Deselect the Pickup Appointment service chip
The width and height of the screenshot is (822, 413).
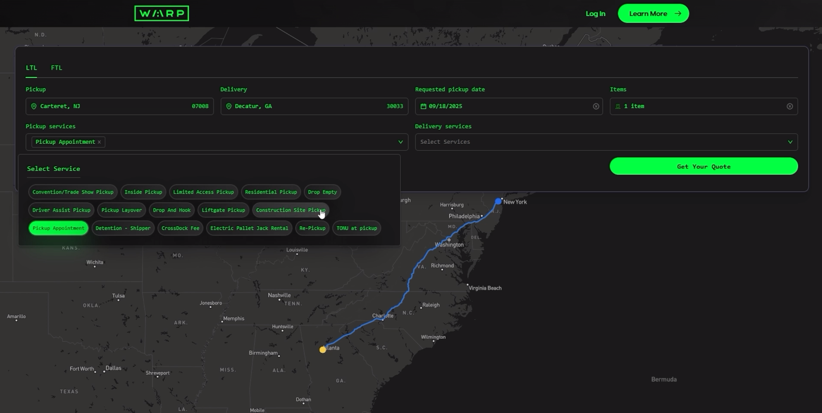click(x=58, y=228)
